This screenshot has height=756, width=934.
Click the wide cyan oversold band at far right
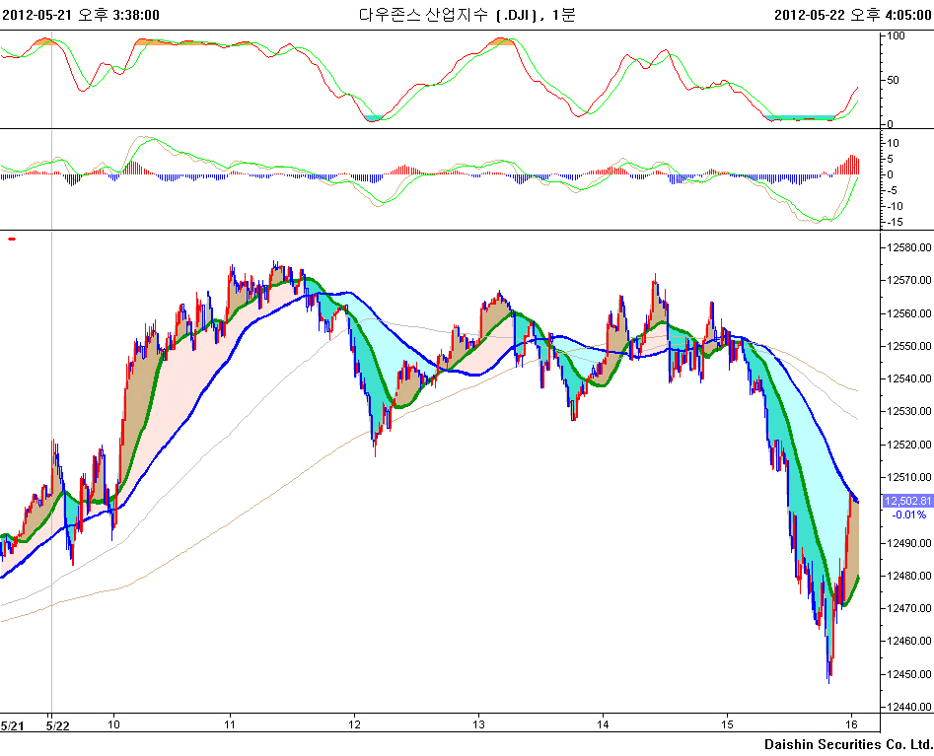(799, 117)
